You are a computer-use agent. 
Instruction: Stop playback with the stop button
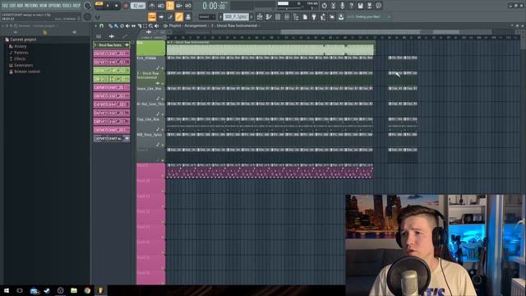pyautogui.click(x=116, y=6)
